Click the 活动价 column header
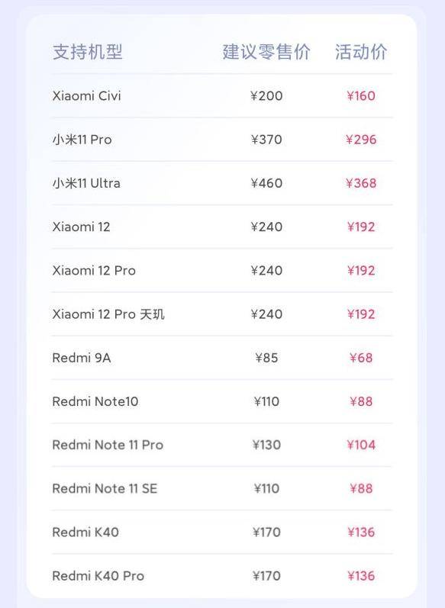 (361, 52)
